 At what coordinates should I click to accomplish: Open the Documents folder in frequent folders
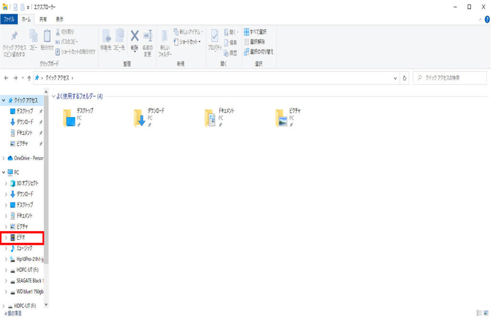click(210, 119)
